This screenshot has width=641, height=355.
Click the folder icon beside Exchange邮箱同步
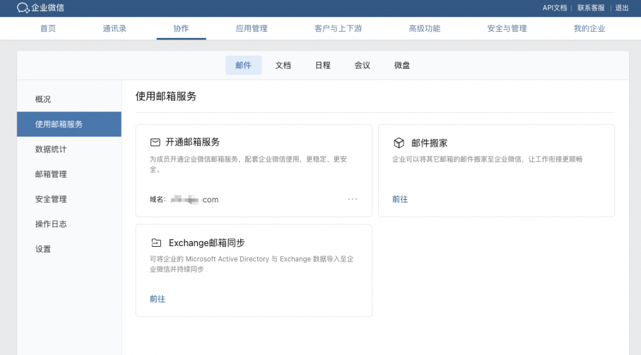point(156,242)
